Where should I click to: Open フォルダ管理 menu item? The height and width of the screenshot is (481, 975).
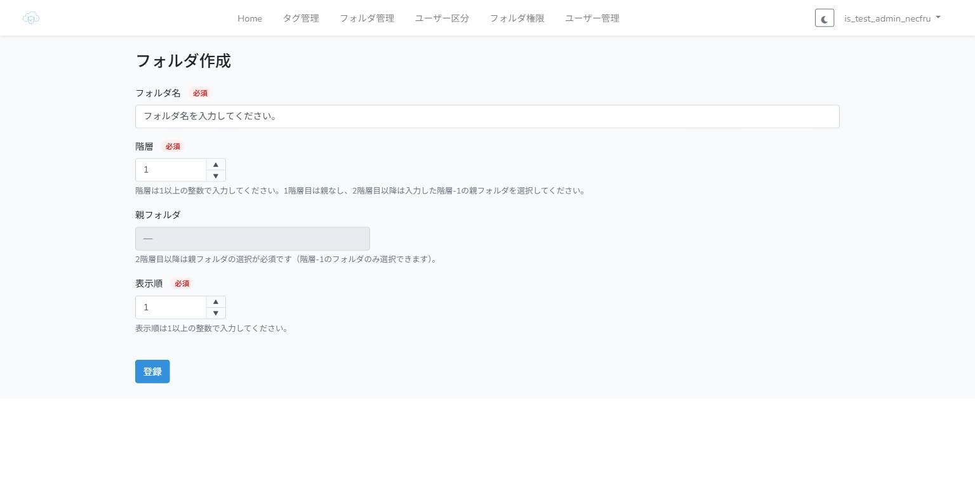click(367, 18)
